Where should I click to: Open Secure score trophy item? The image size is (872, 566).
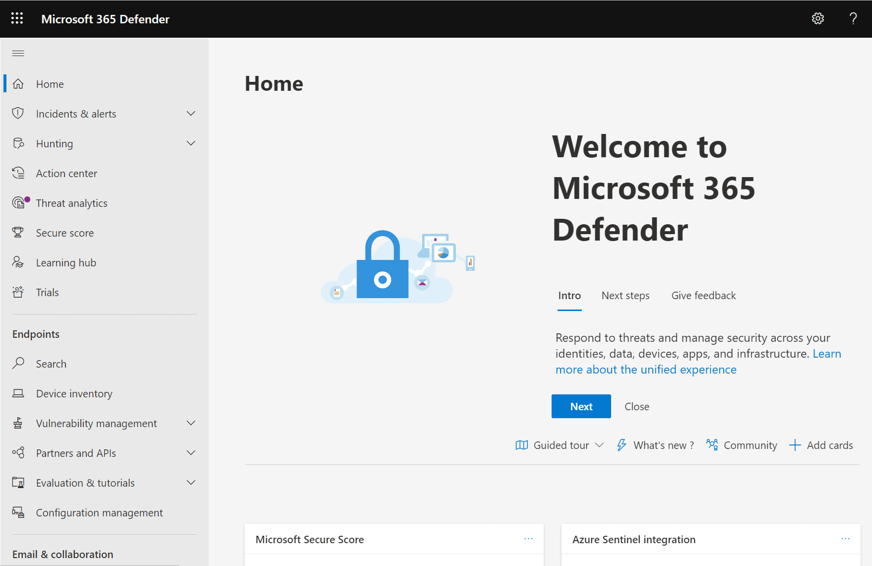tap(64, 233)
